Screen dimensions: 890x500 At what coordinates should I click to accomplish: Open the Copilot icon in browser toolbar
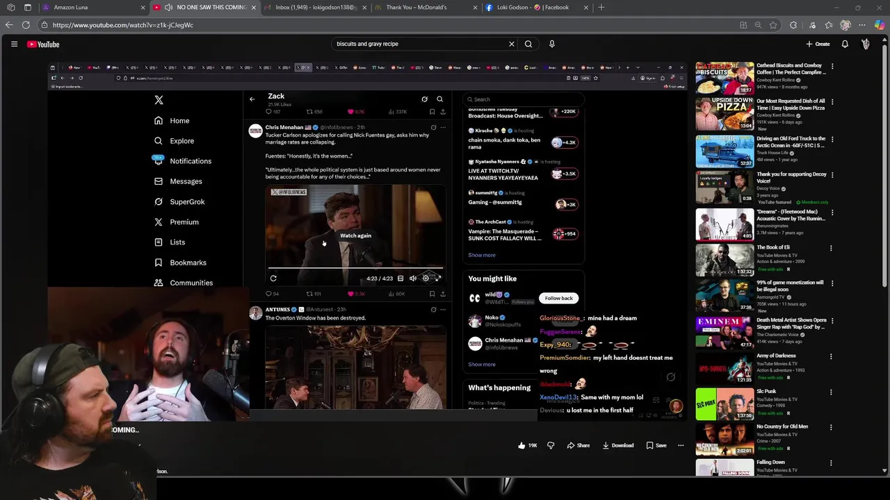[880, 25]
